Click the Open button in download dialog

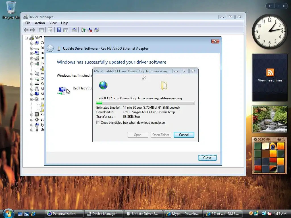click(138, 135)
